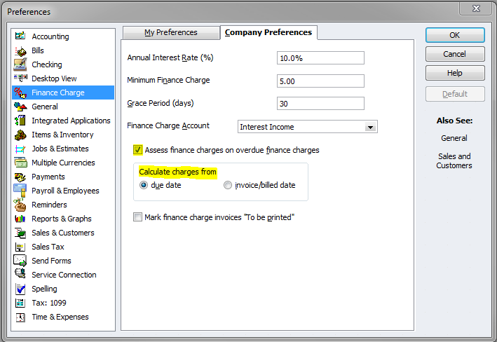Click the Payments category icon
Image resolution: width=497 pixels, height=342 pixels.
coord(20,177)
